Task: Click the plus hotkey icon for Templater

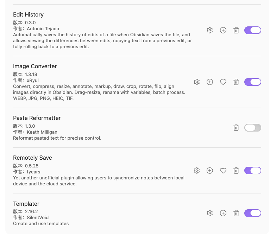Action: (223, 213)
